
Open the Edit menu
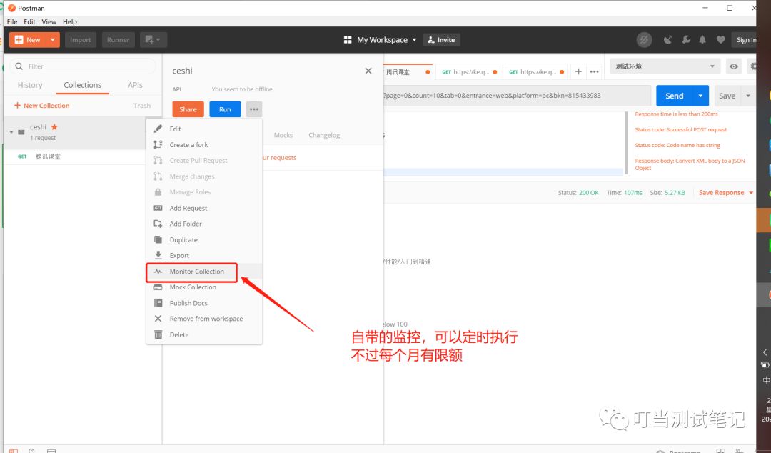29,21
